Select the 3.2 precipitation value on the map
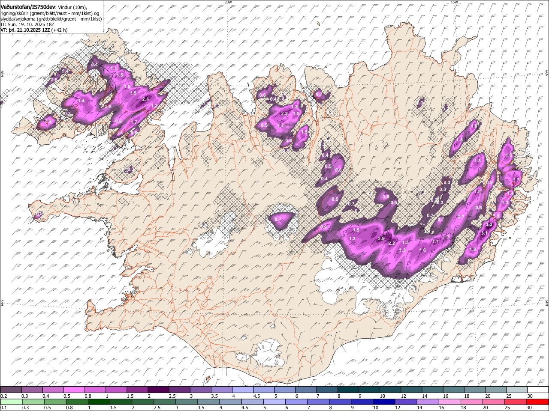 click(x=489, y=225)
